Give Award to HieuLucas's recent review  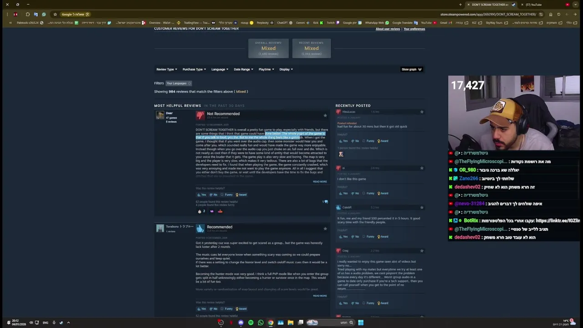pos(383,141)
